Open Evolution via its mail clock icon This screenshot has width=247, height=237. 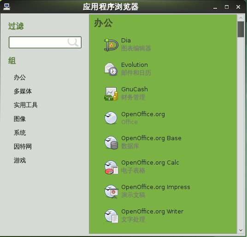tap(111, 69)
